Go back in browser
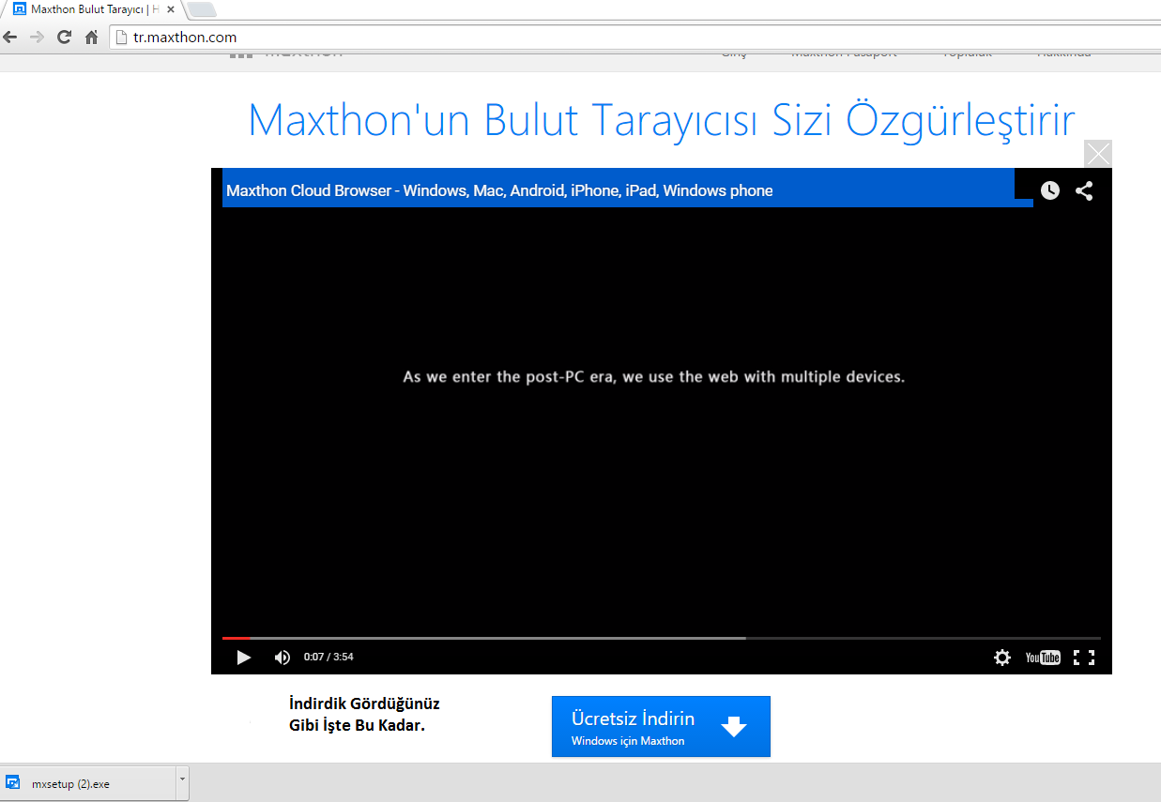 10,38
